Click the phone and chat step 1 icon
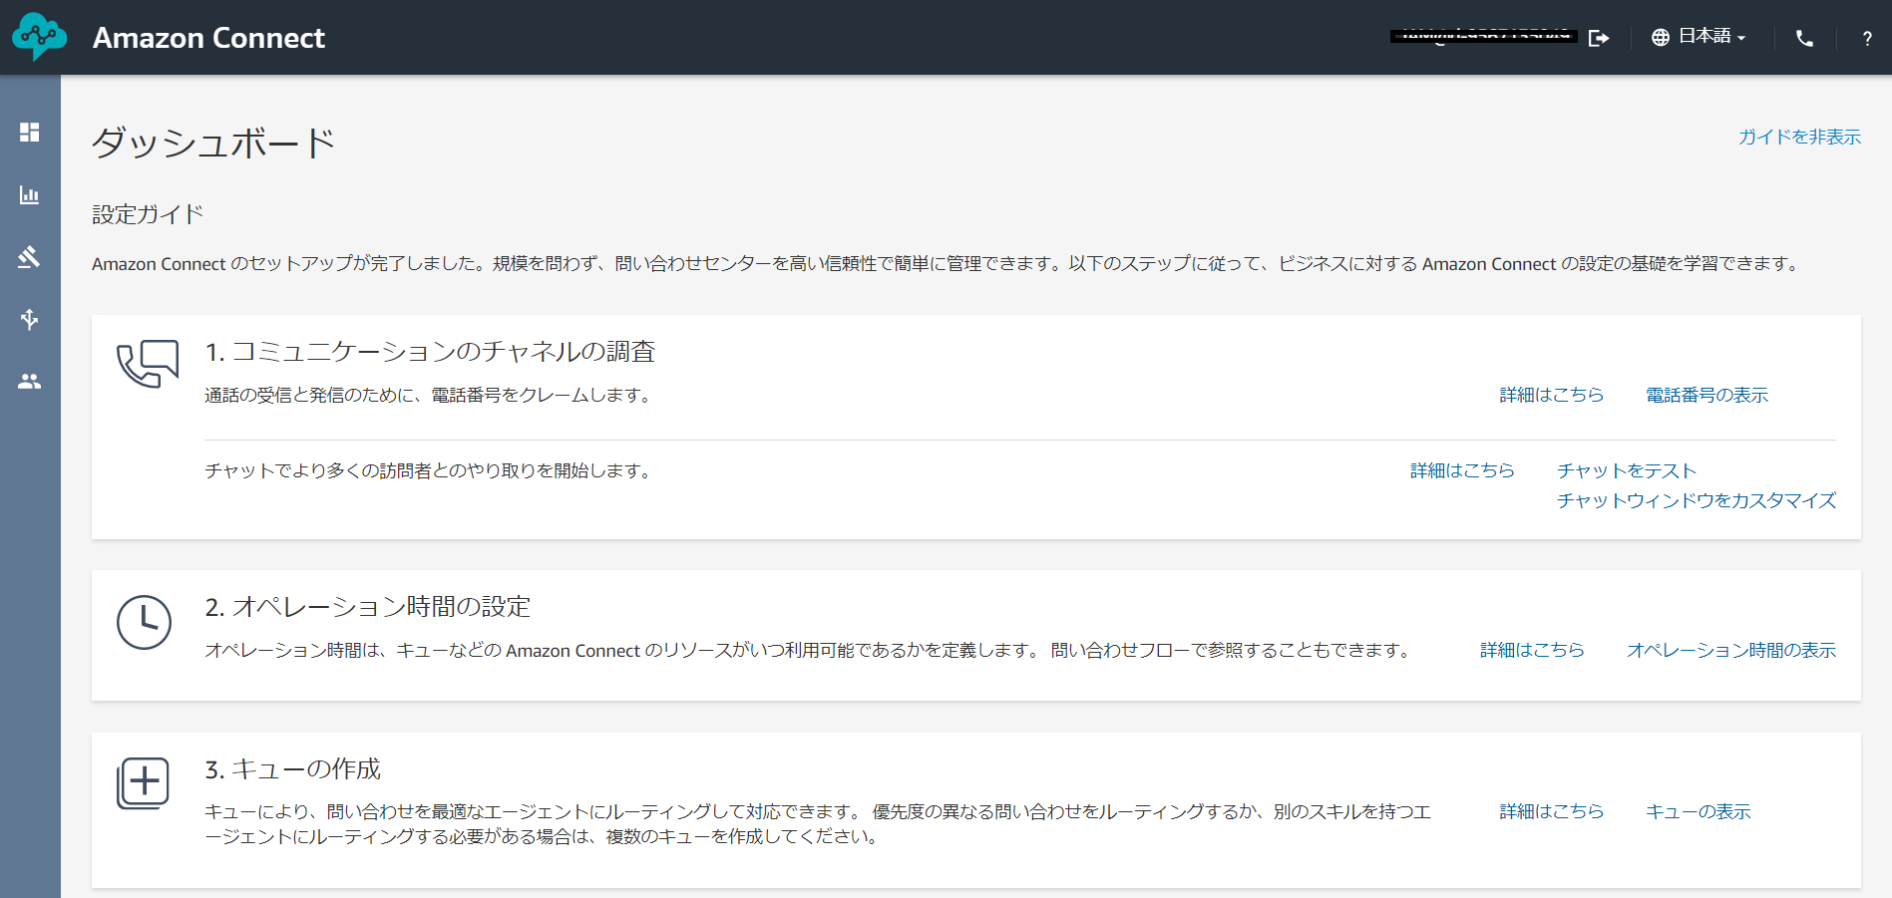Viewport: 1892px width, 898px height. [x=148, y=364]
